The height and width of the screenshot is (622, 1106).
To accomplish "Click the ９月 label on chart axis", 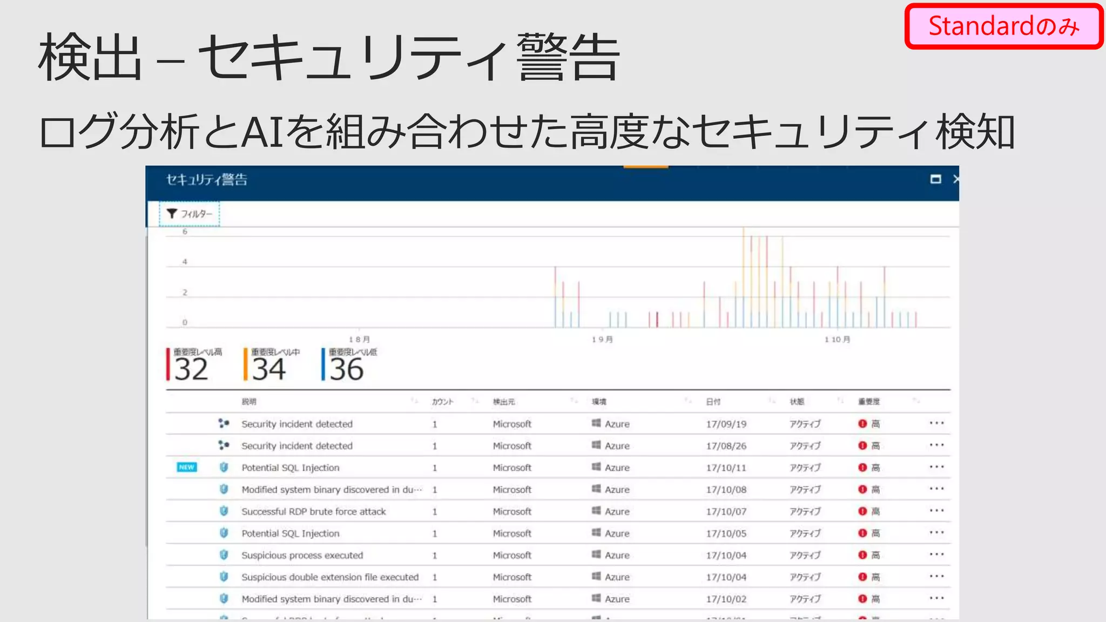I will pos(602,340).
